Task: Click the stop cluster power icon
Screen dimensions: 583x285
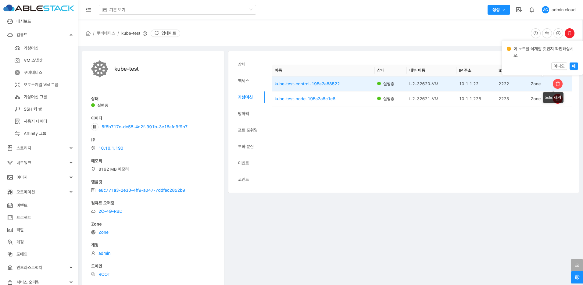Action: click(x=535, y=33)
